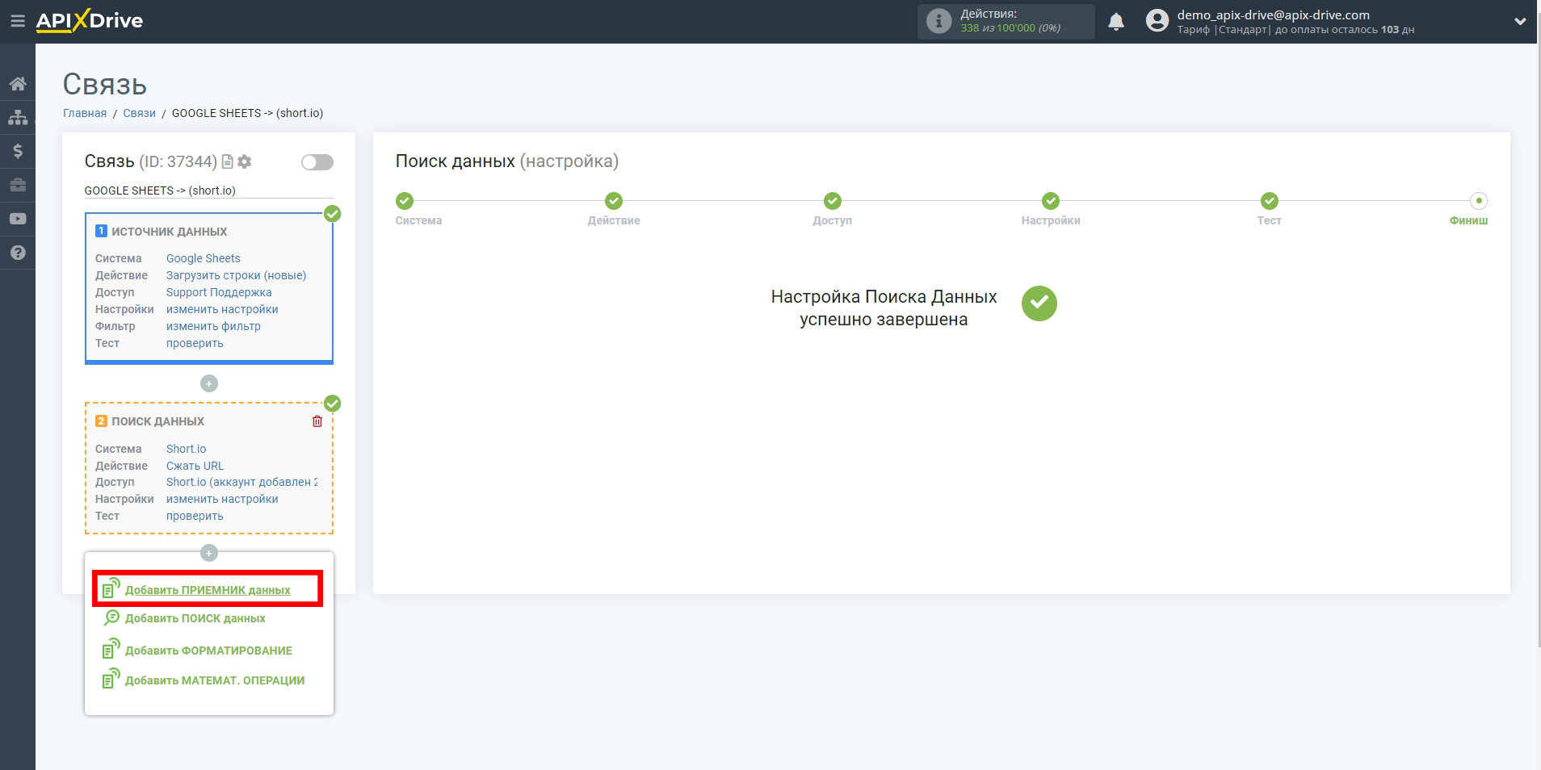The width and height of the screenshot is (1541, 770).
Task: Click the Добавить МАТЕМАТ. ОПЕРАЦИИ icon
Action: point(111,678)
